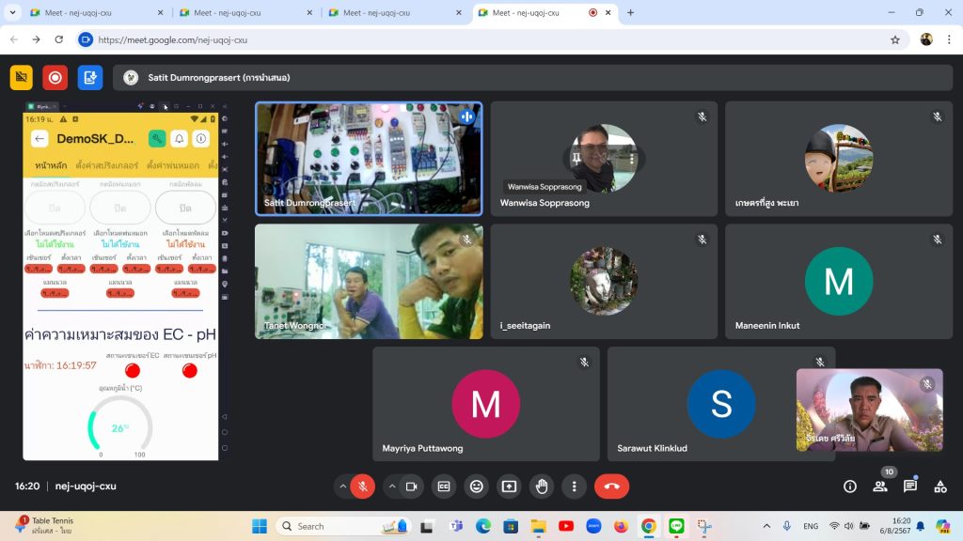The image size is (963, 541).
Task: Expand audio settings chevron beside microphone
Action: (342, 487)
